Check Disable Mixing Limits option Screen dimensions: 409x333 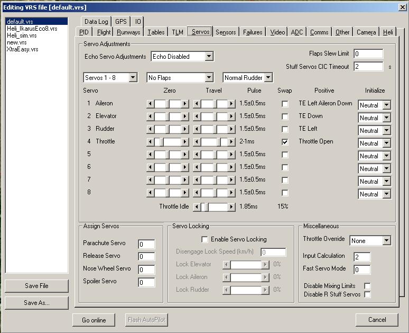(x=368, y=286)
